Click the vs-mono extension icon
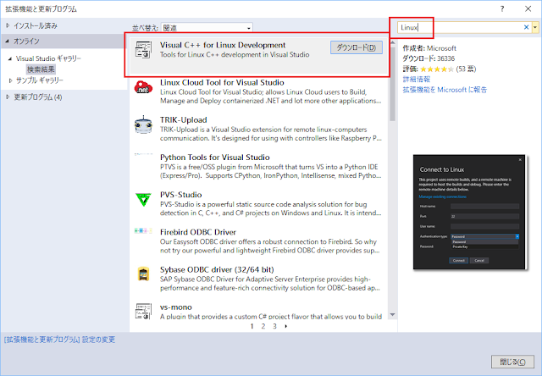The width and height of the screenshot is (542, 376). [143, 311]
